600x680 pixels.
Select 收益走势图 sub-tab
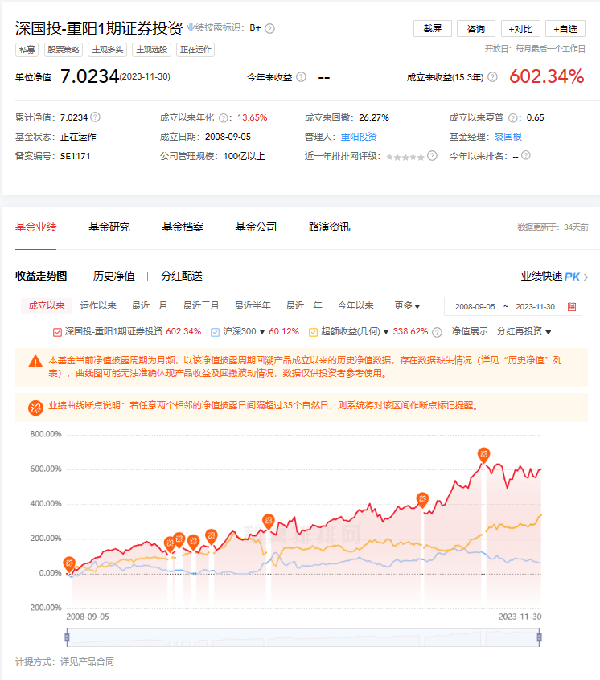click(41, 277)
